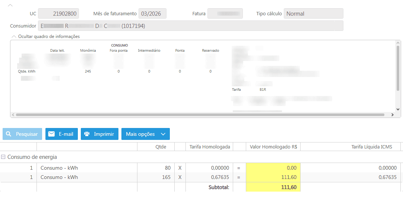Click the Tipo cálculo field showing Normal

tap(313, 14)
